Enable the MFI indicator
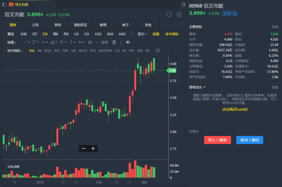 tap(132, 51)
